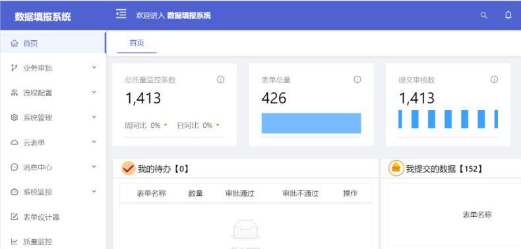
Task: Collapse the sidebar with menu fold icon
Action: coord(121,14)
